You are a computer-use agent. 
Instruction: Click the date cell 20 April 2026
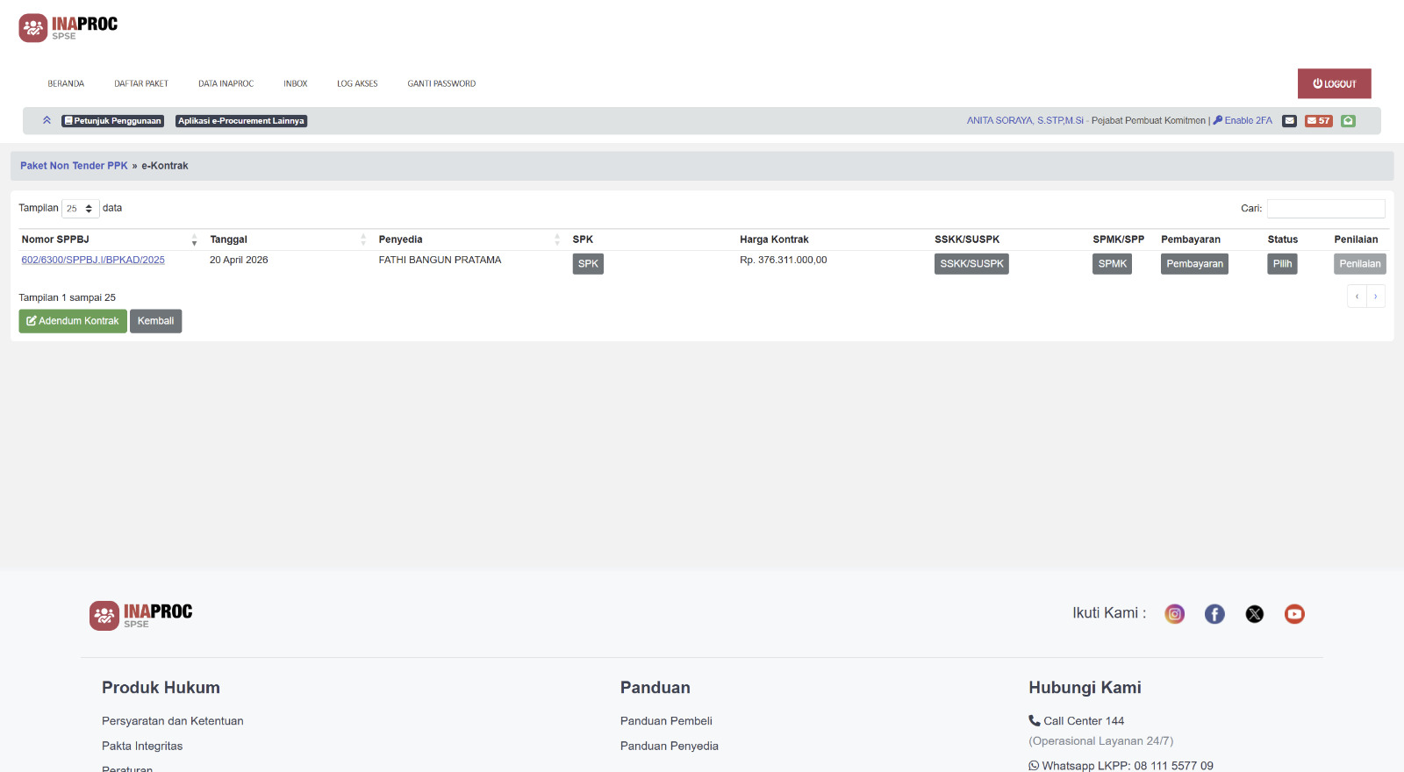coord(239,261)
